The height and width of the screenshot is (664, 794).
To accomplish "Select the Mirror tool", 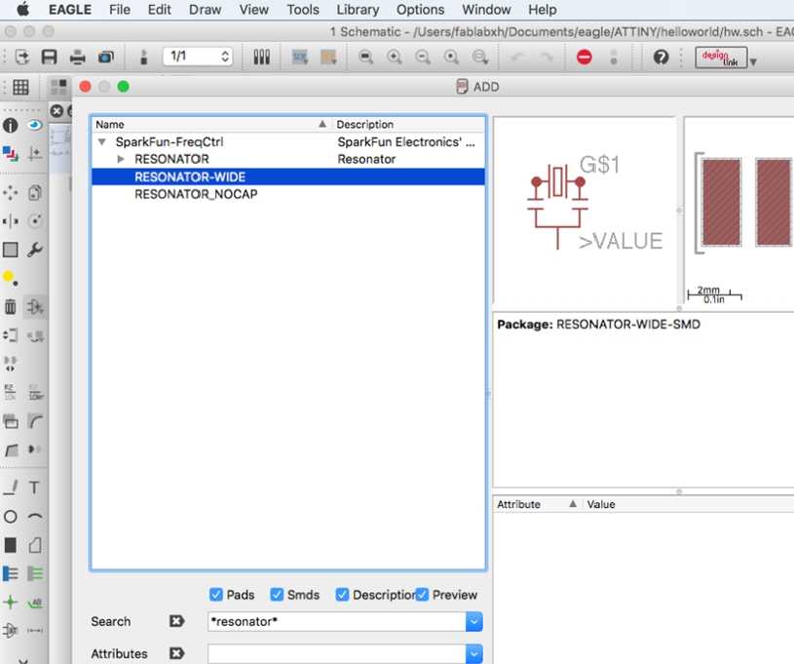I will [11, 221].
